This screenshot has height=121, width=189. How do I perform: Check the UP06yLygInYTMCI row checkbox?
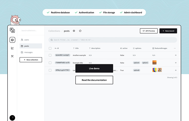pos(50,70)
